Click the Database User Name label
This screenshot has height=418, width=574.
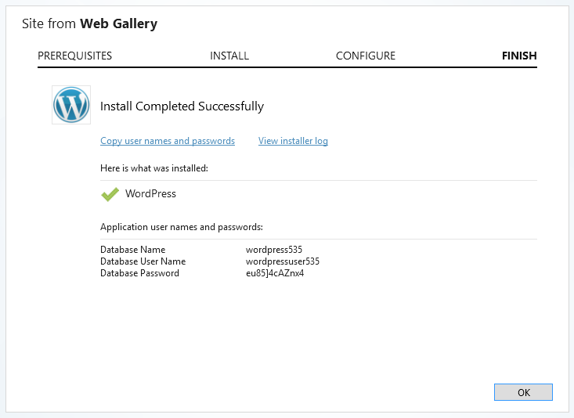coord(143,261)
